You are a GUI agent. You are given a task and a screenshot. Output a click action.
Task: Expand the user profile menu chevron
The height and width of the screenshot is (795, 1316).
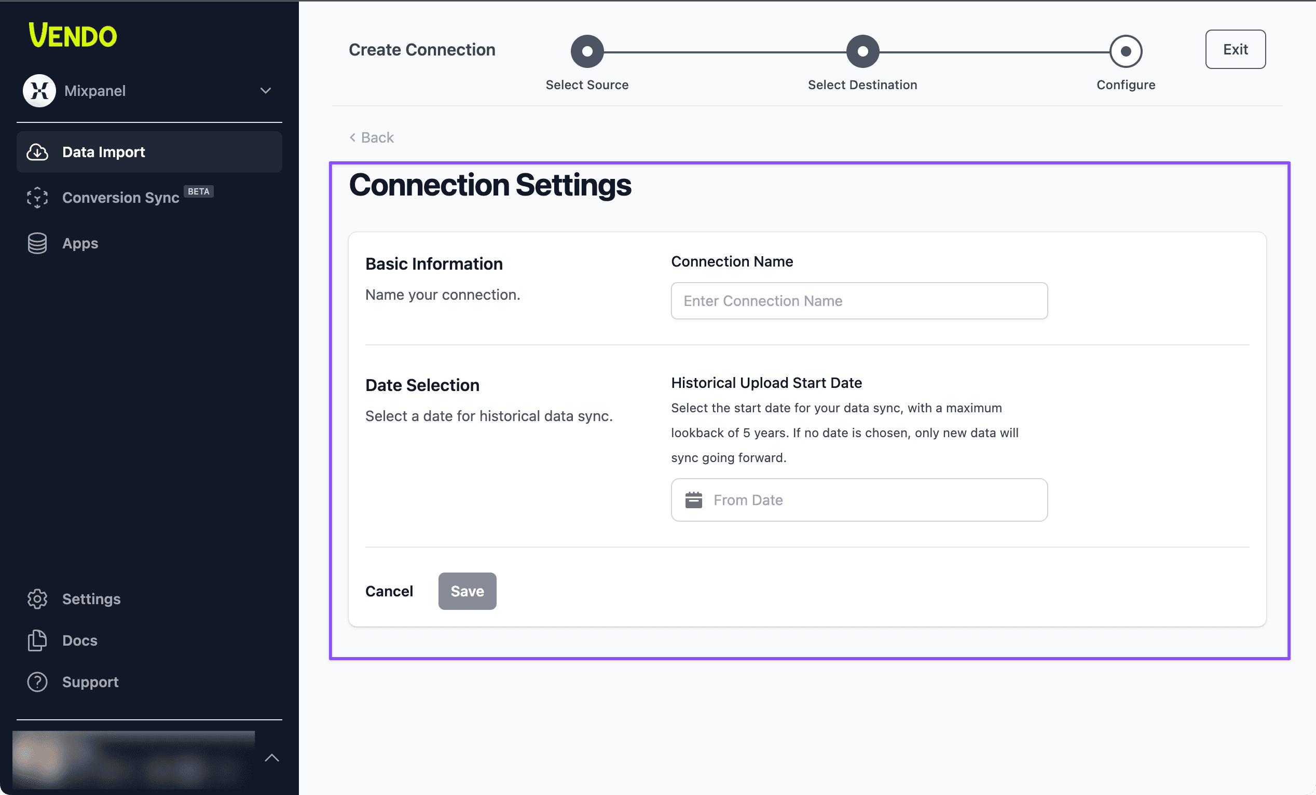click(x=272, y=758)
